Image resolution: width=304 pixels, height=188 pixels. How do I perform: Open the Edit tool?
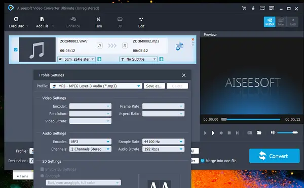(x=141, y=22)
